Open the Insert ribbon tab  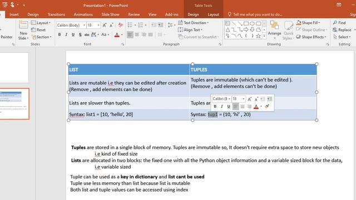14,14
